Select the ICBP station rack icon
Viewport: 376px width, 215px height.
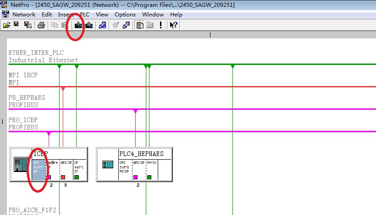tap(21, 164)
